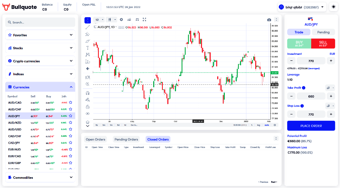Click the Go to date button
Viewport: 340px width, 188px height.
[134, 125]
